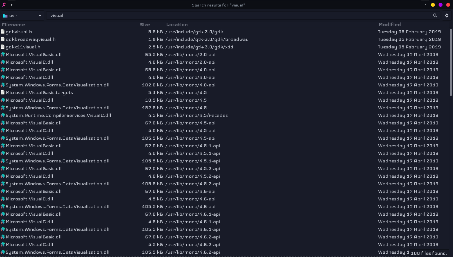Sort results by the Size column header

145,24
